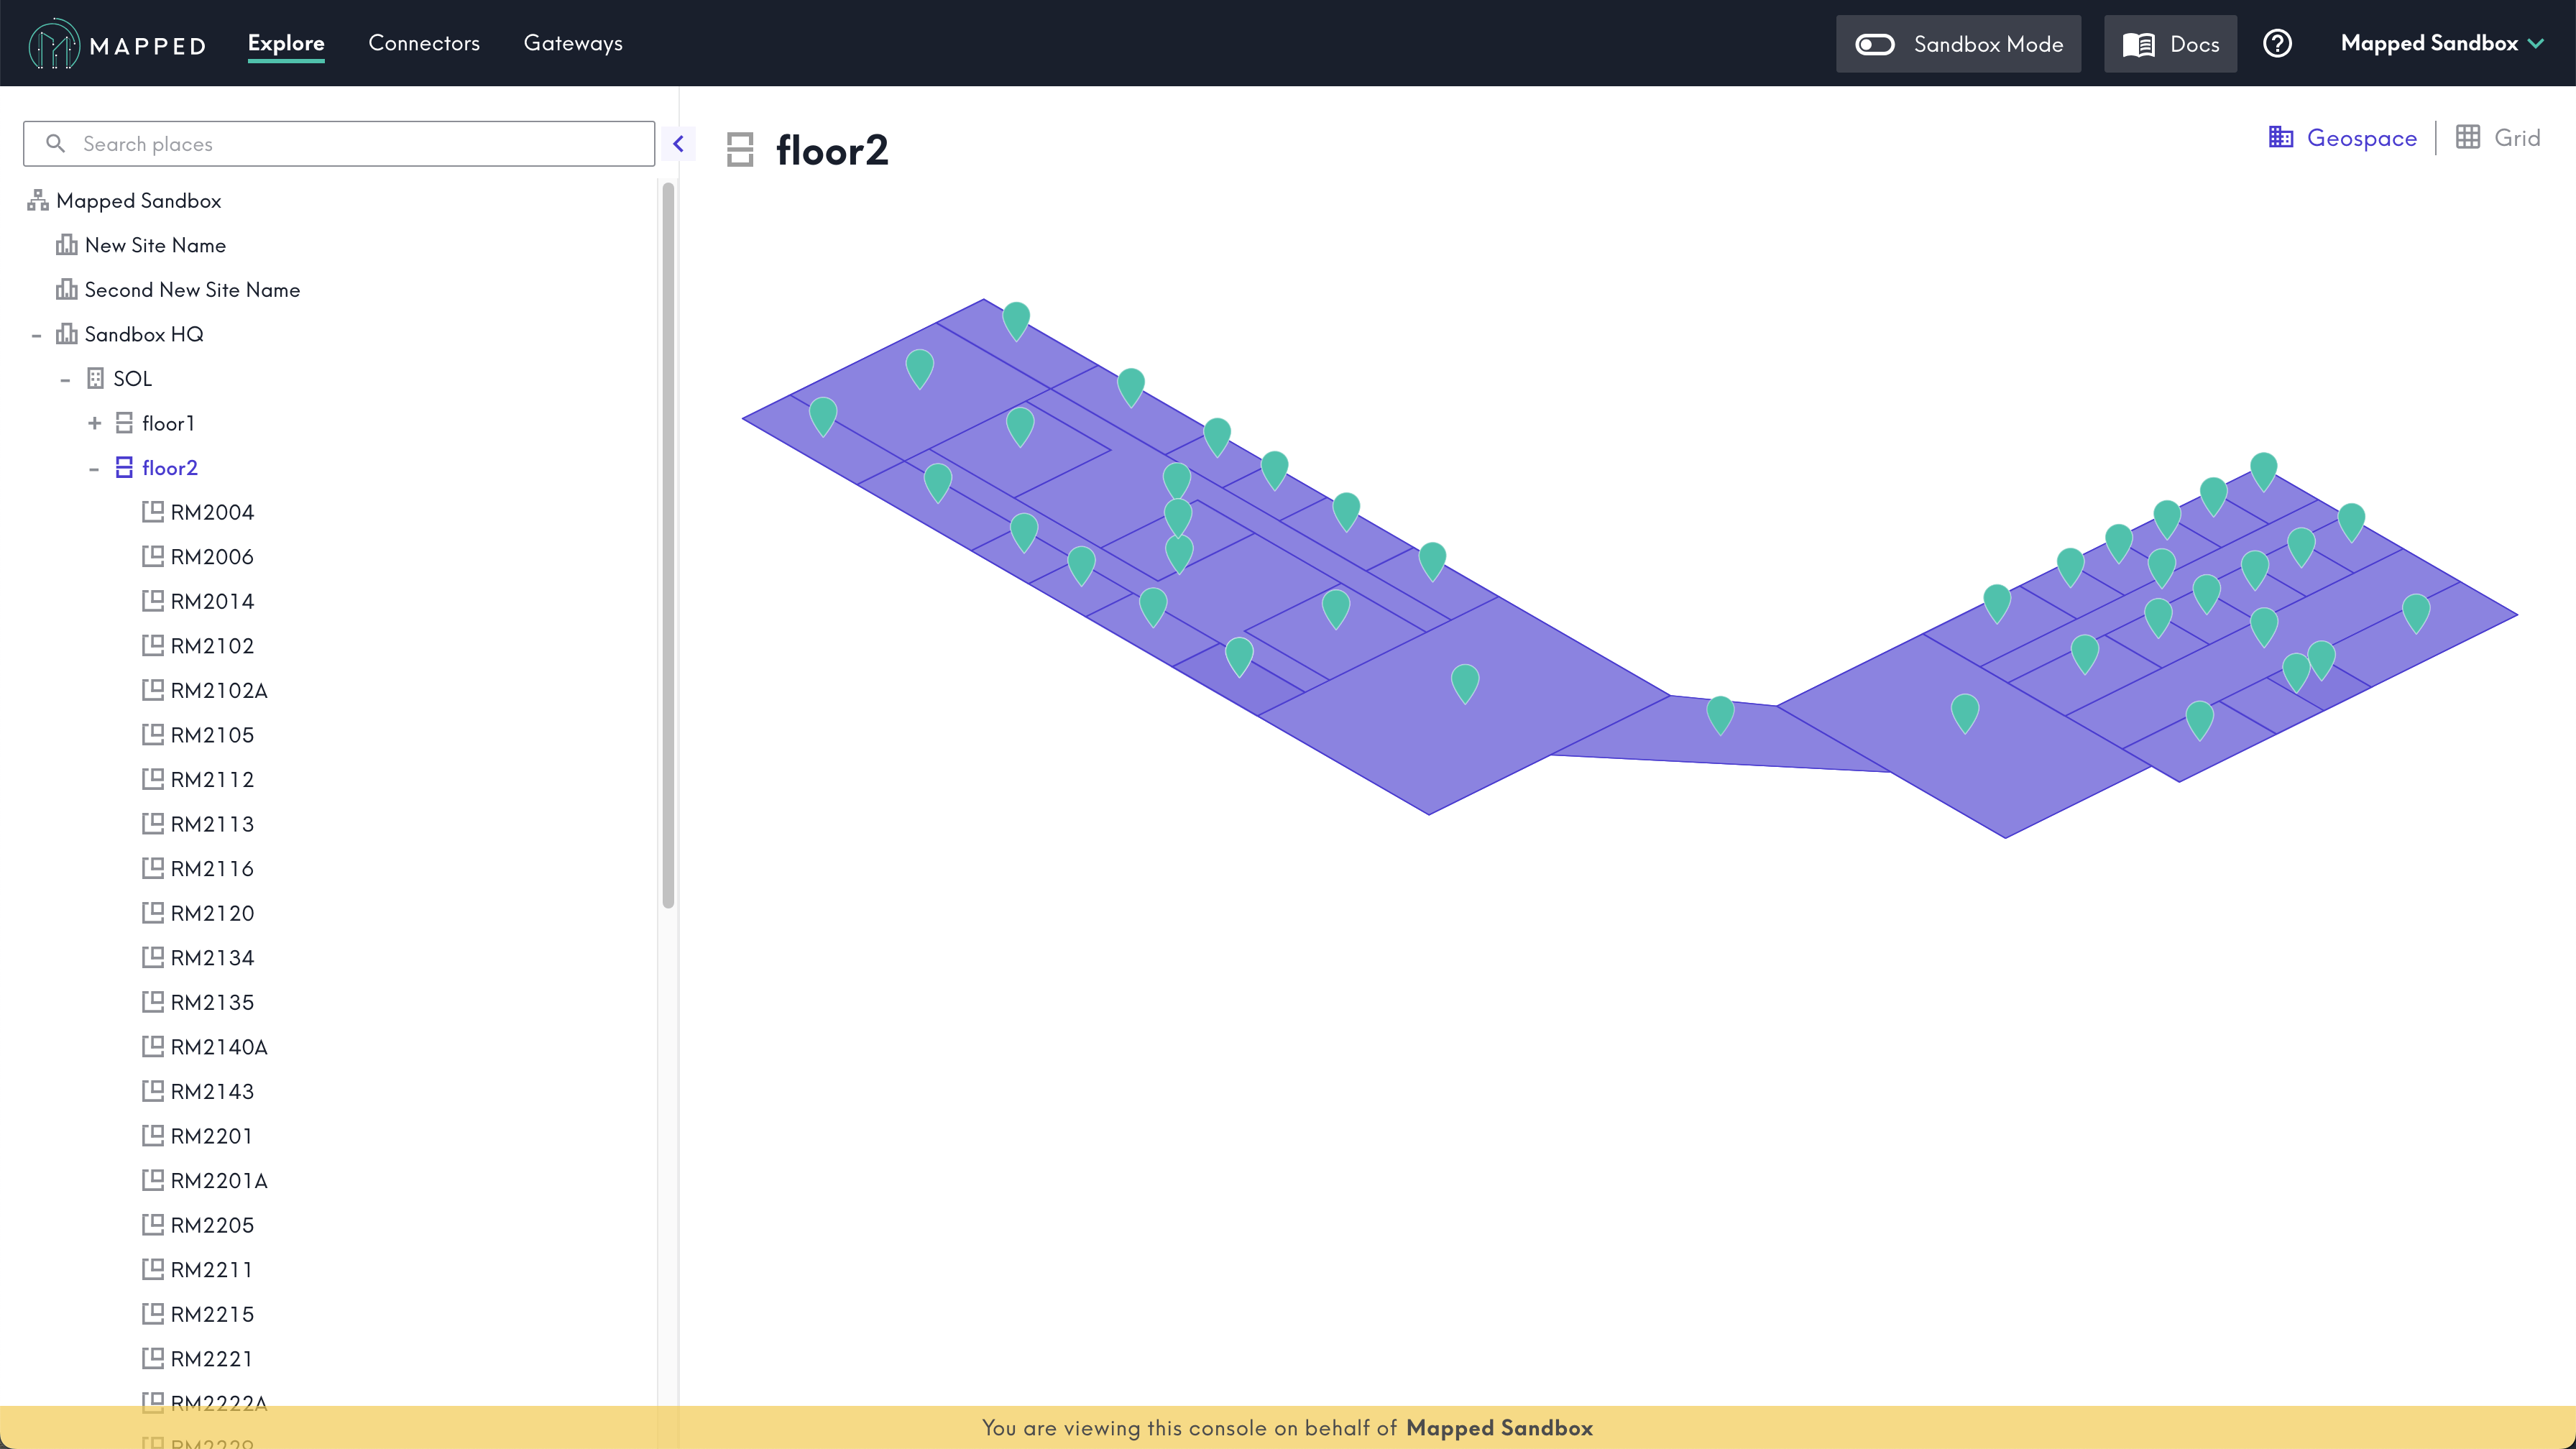Click the Mapped logo icon
This screenshot has height=1449, width=2576.
pyautogui.click(x=54, y=44)
